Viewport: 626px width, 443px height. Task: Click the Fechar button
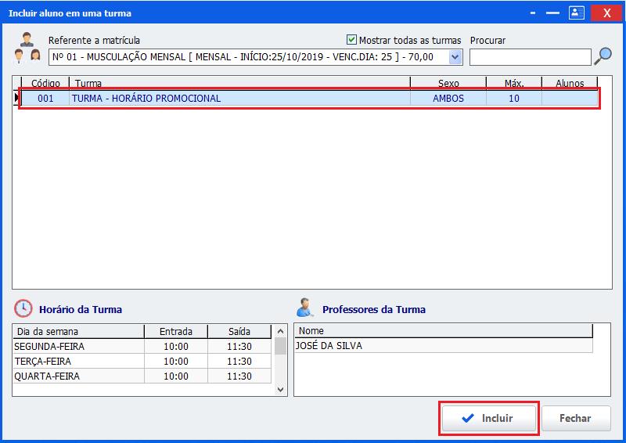point(576,418)
